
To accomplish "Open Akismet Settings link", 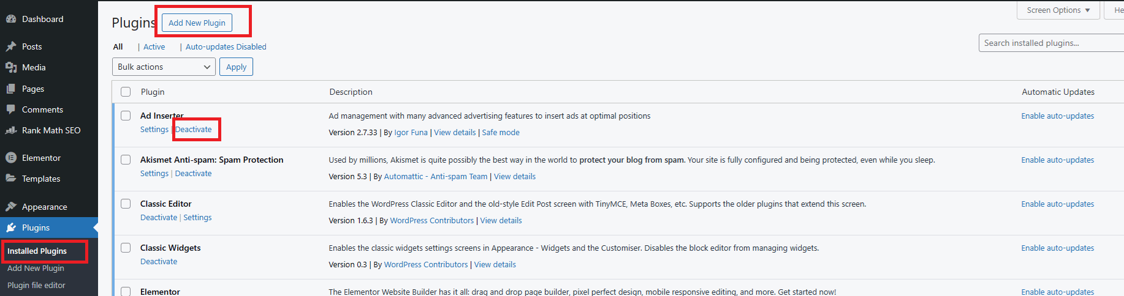I will 154,173.
